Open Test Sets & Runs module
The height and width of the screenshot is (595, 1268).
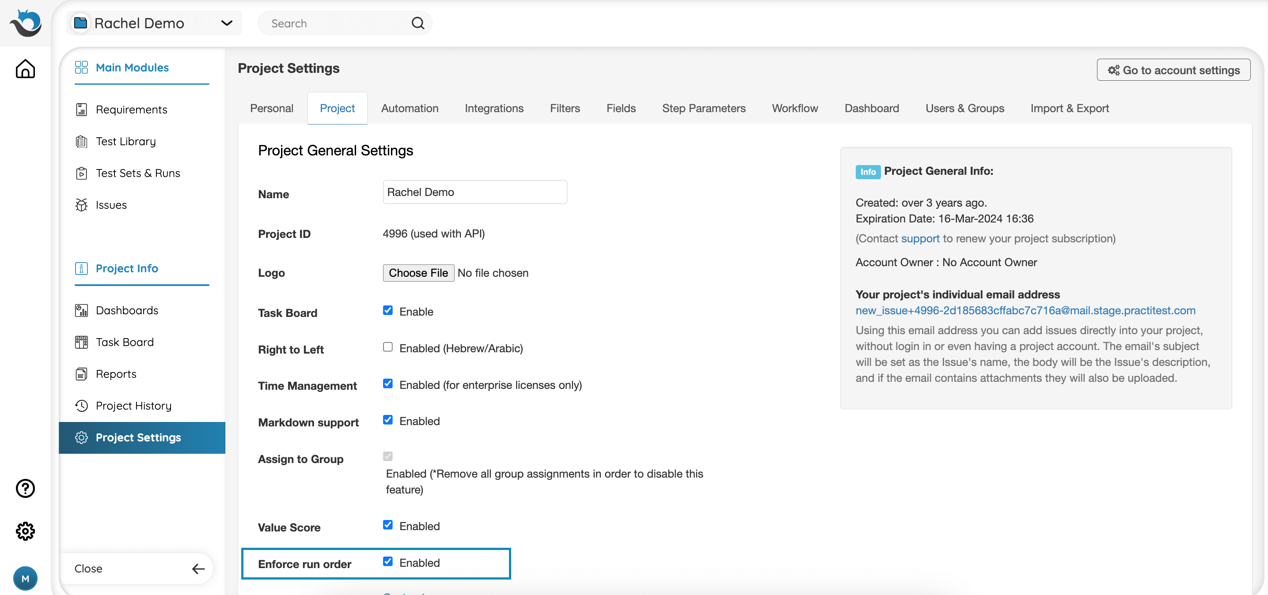pos(138,173)
